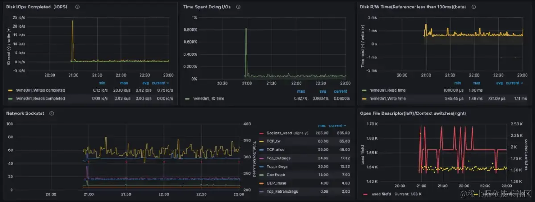Open Open File Descriptor panel title menu

413,113
